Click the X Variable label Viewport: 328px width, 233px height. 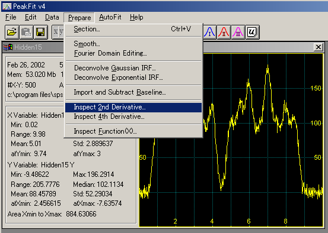tap(23, 115)
